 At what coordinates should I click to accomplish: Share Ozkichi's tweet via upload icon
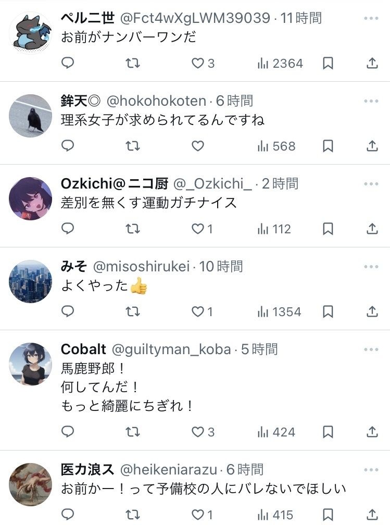pyautogui.click(x=372, y=229)
